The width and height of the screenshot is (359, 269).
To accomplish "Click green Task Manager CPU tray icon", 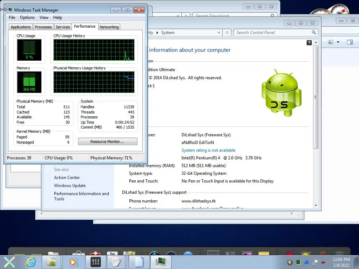I will click(x=298, y=262).
